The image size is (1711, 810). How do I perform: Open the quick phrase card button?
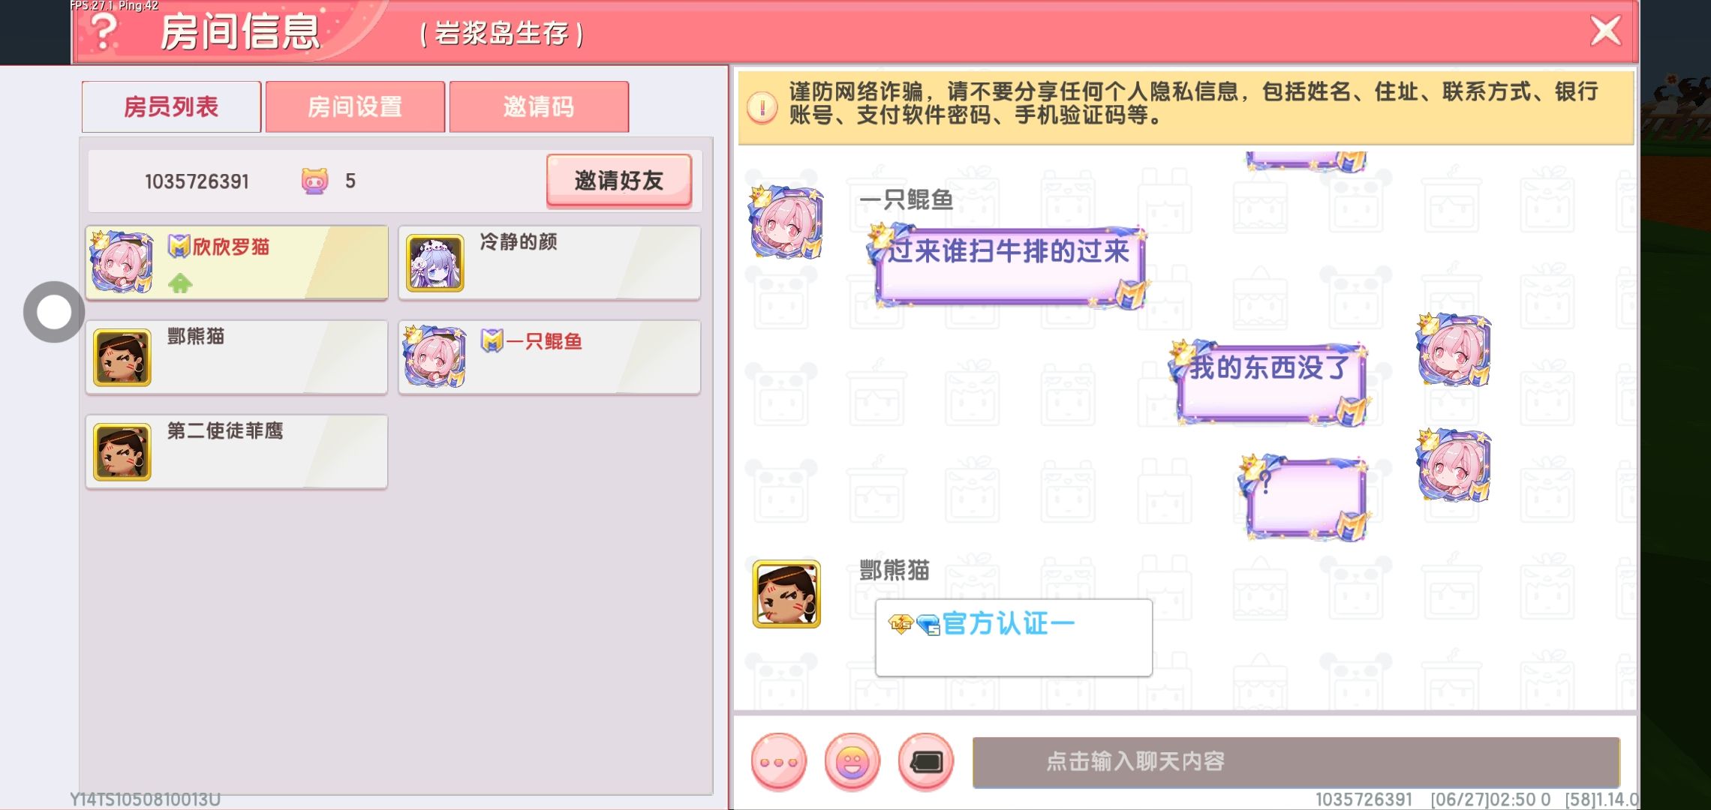tap(926, 761)
